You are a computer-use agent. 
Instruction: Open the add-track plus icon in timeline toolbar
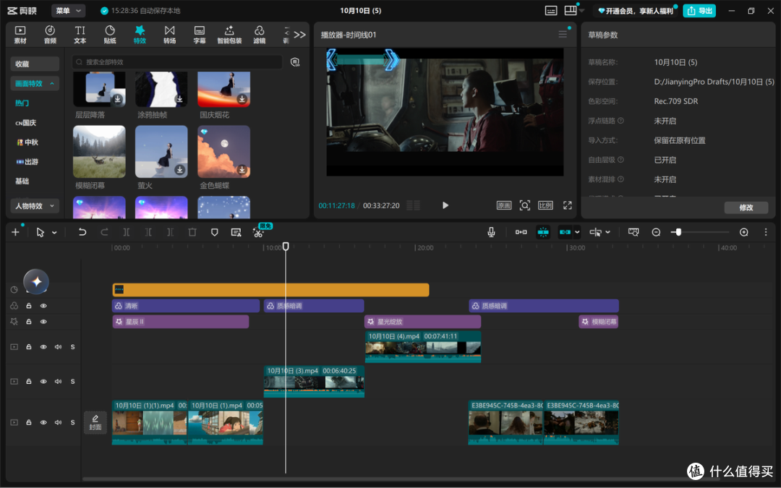[15, 232]
